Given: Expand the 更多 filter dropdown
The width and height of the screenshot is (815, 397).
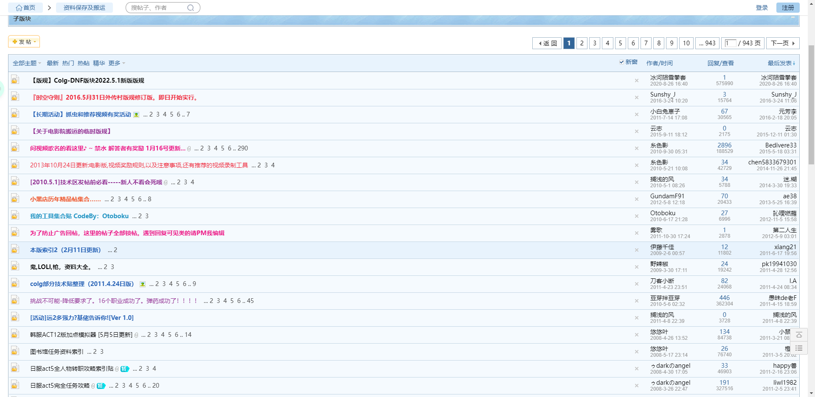Looking at the screenshot, I should 117,63.
